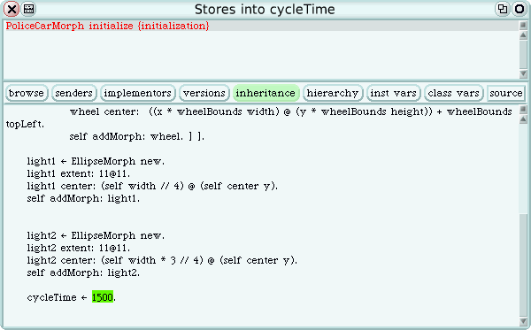Open the inst vars menu
The height and width of the screenshot is (330, 531).
[394, 93]
